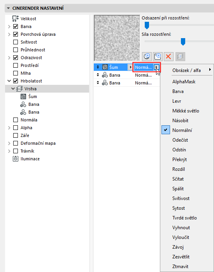Click the Vrstva layers stack icon
Screen dimensions: 214x272
pos(19,89)
